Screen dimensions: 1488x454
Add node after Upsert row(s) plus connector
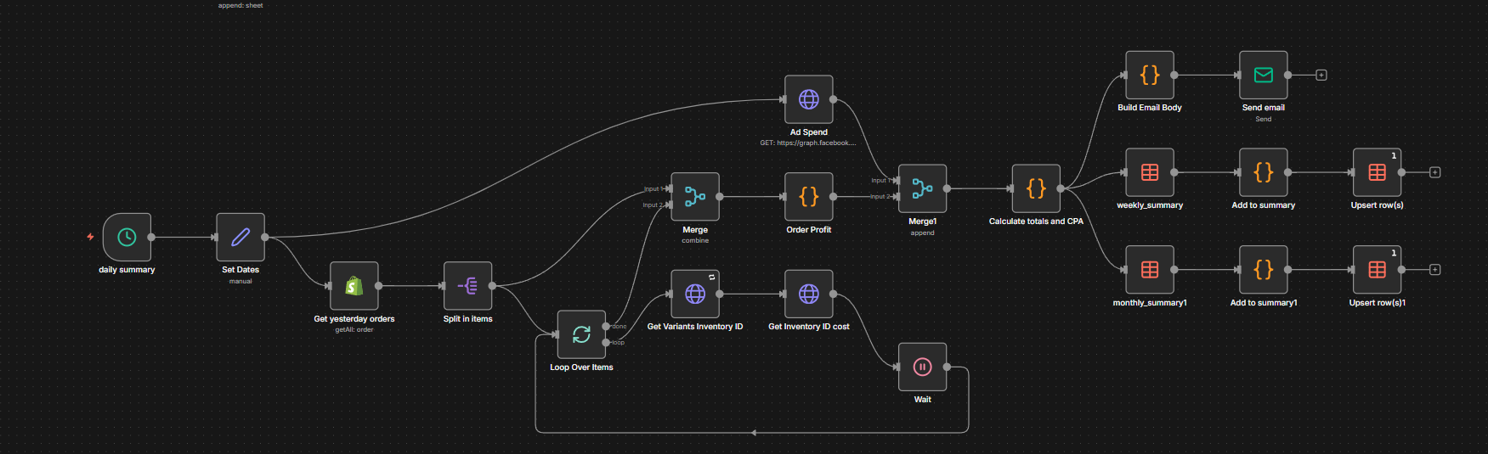pos(1435,172)
